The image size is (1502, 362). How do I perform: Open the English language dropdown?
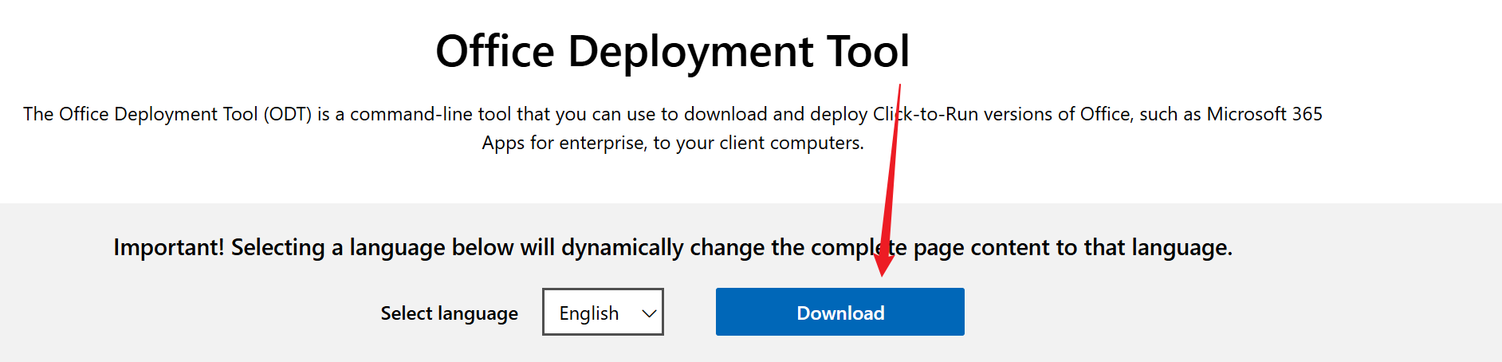(603, 312)
